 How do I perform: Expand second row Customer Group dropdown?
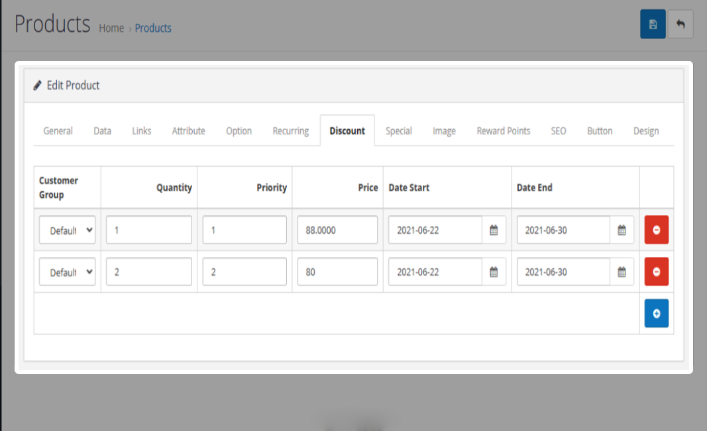click(67, 272)
